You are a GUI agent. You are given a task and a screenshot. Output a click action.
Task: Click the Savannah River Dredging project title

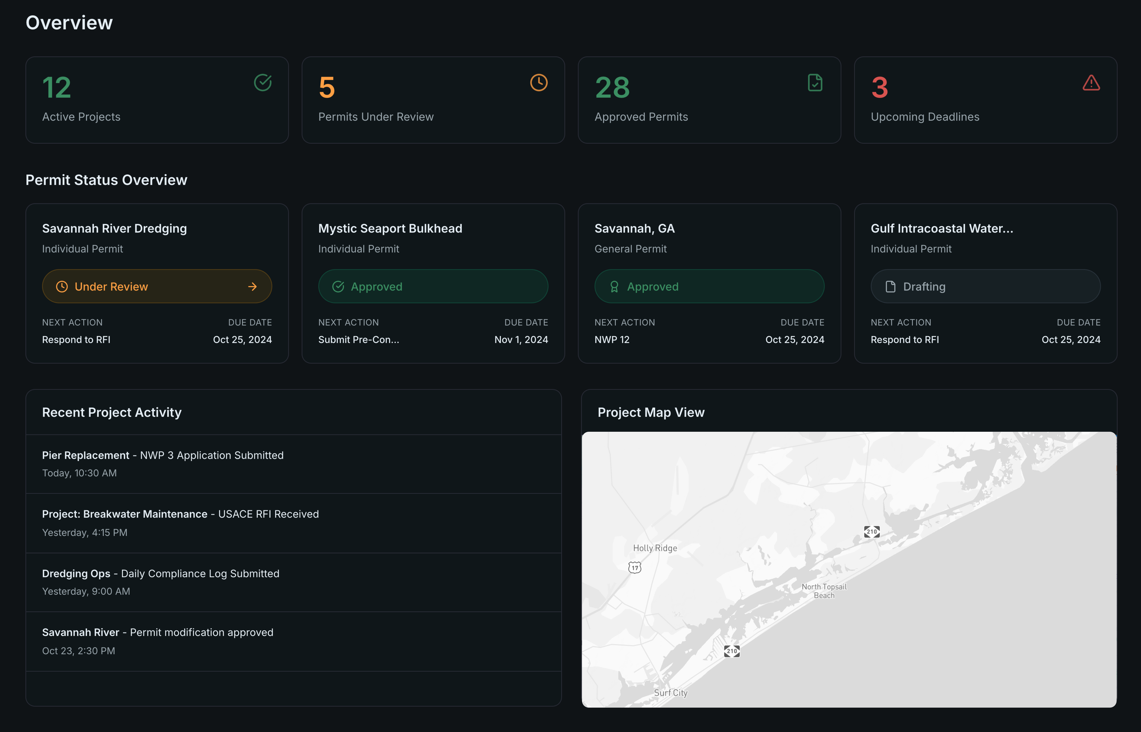[114, 228]
